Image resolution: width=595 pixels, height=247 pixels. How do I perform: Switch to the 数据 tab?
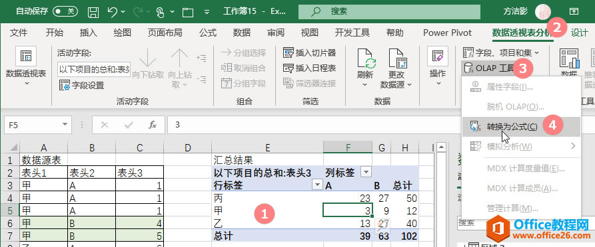[242, 33]
